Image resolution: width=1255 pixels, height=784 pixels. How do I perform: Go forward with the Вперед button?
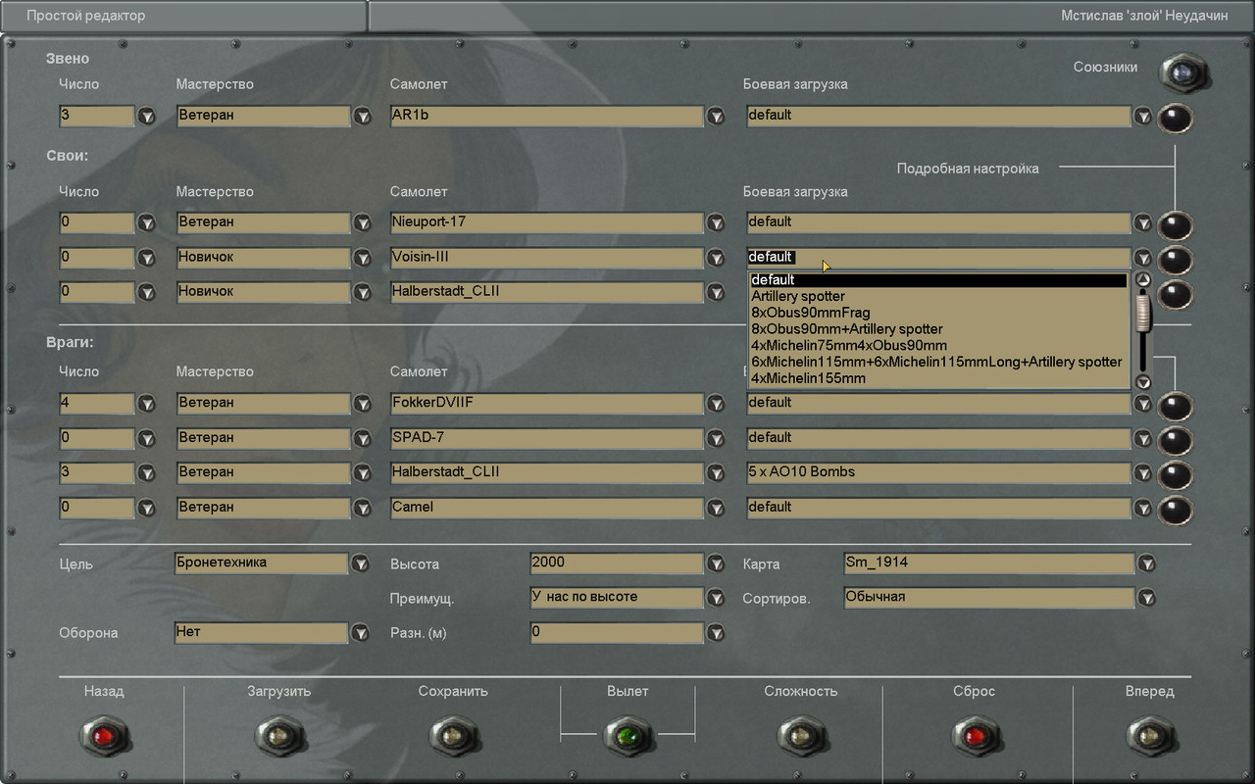coord(1149,735)
